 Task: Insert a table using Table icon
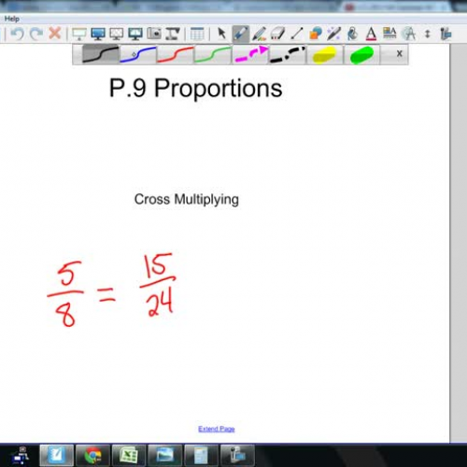[x=197, y=34]
